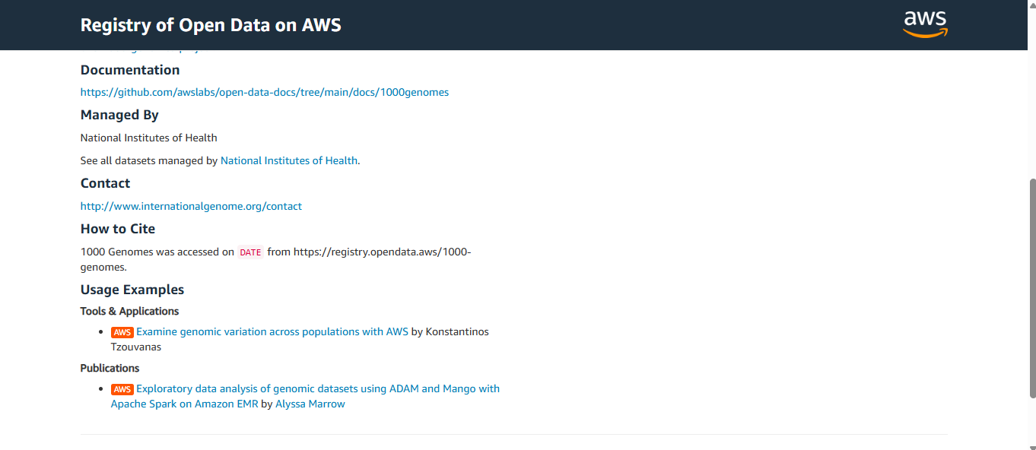1036x450 pixels.
Task: Open Registry of Open Data on AWS home
Action: (x=211, y=25)
